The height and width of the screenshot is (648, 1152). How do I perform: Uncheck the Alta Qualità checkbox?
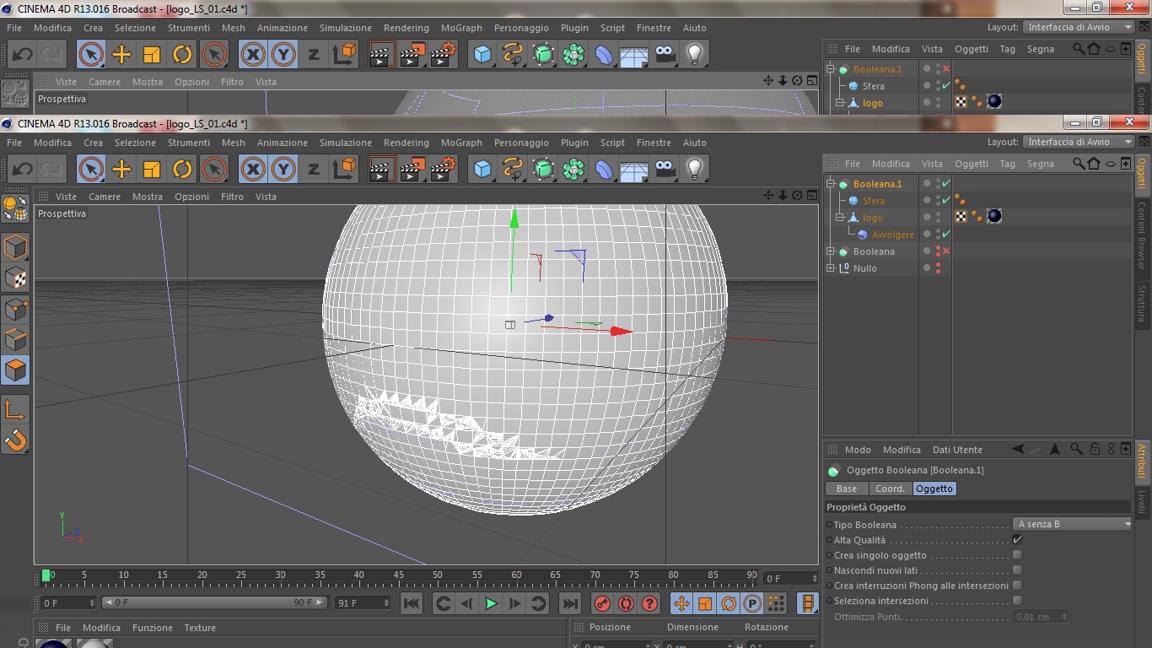click(x=1017, y=540)
